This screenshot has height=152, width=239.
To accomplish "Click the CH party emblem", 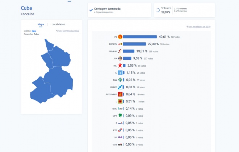I will pos(120,58).
